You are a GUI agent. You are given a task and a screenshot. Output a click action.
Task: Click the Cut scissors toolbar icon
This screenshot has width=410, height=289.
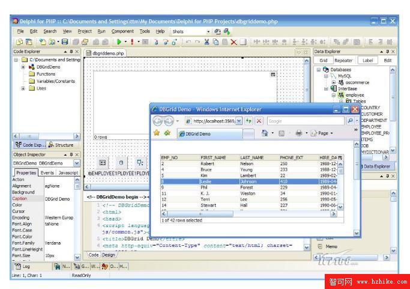207,41
